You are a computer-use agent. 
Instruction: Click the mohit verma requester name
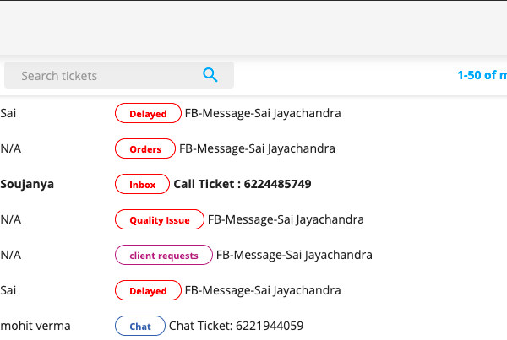click(35, 326)
